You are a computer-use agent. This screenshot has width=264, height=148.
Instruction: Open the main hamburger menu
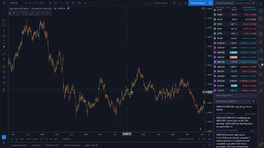click(x=4, y=3)
